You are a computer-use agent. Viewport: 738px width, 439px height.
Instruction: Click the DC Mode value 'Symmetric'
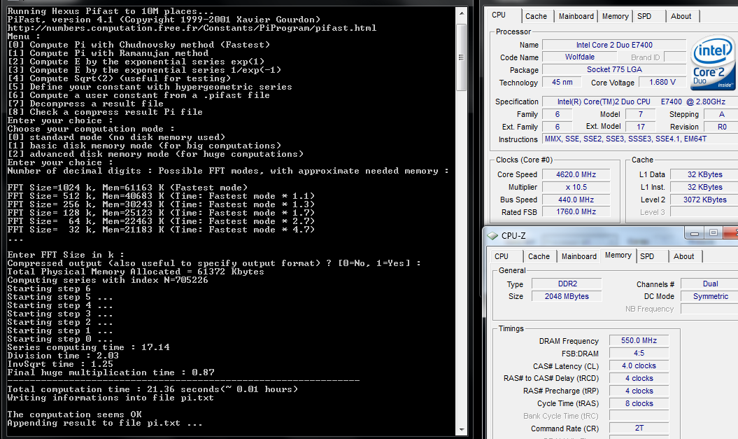pyautogui.click(x=710, y=296)
